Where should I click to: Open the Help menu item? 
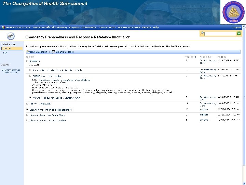(156, 27)
